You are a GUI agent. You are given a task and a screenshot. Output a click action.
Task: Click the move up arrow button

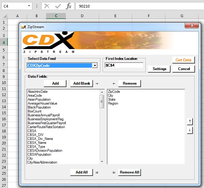point(190,122)
